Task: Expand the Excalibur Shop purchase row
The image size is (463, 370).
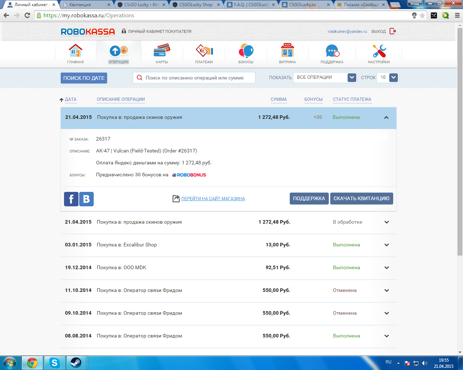Action: (x=387, y=245)
